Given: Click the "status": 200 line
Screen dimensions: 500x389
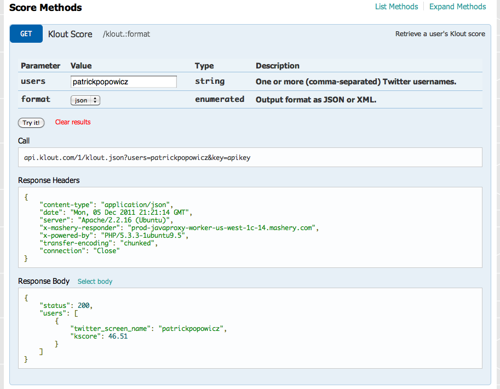Looking at the screenshot, I should (66, 306).
